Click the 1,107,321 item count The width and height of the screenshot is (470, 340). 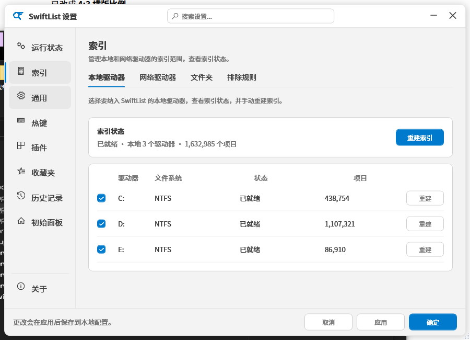(339, 224)
